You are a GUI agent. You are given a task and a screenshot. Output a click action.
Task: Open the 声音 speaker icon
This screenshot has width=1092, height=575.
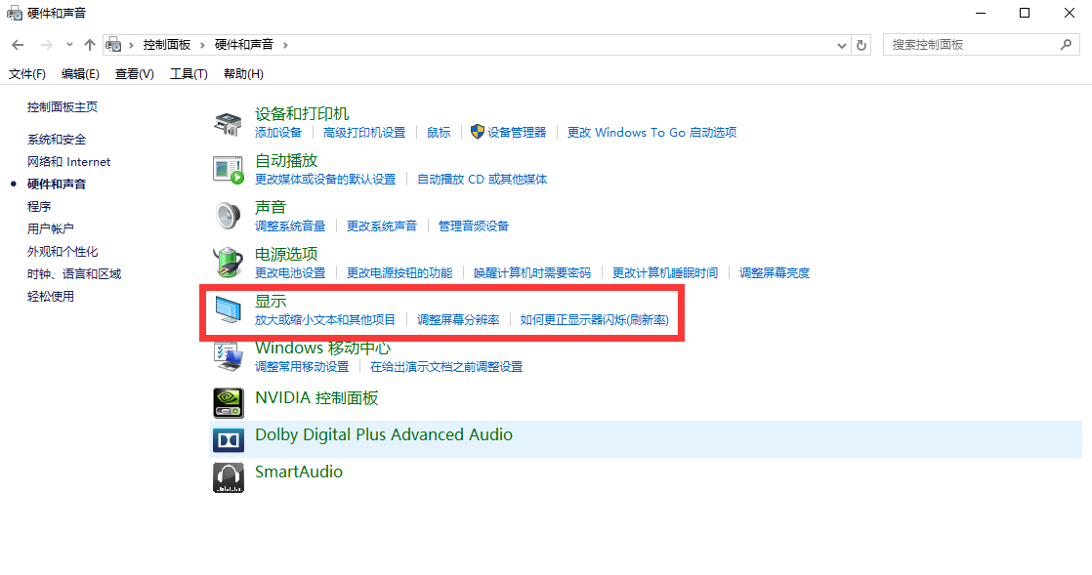228,217
